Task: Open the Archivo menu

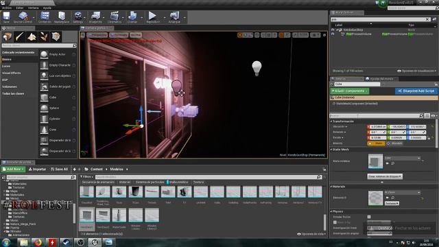Action: (x=7, y=8)
